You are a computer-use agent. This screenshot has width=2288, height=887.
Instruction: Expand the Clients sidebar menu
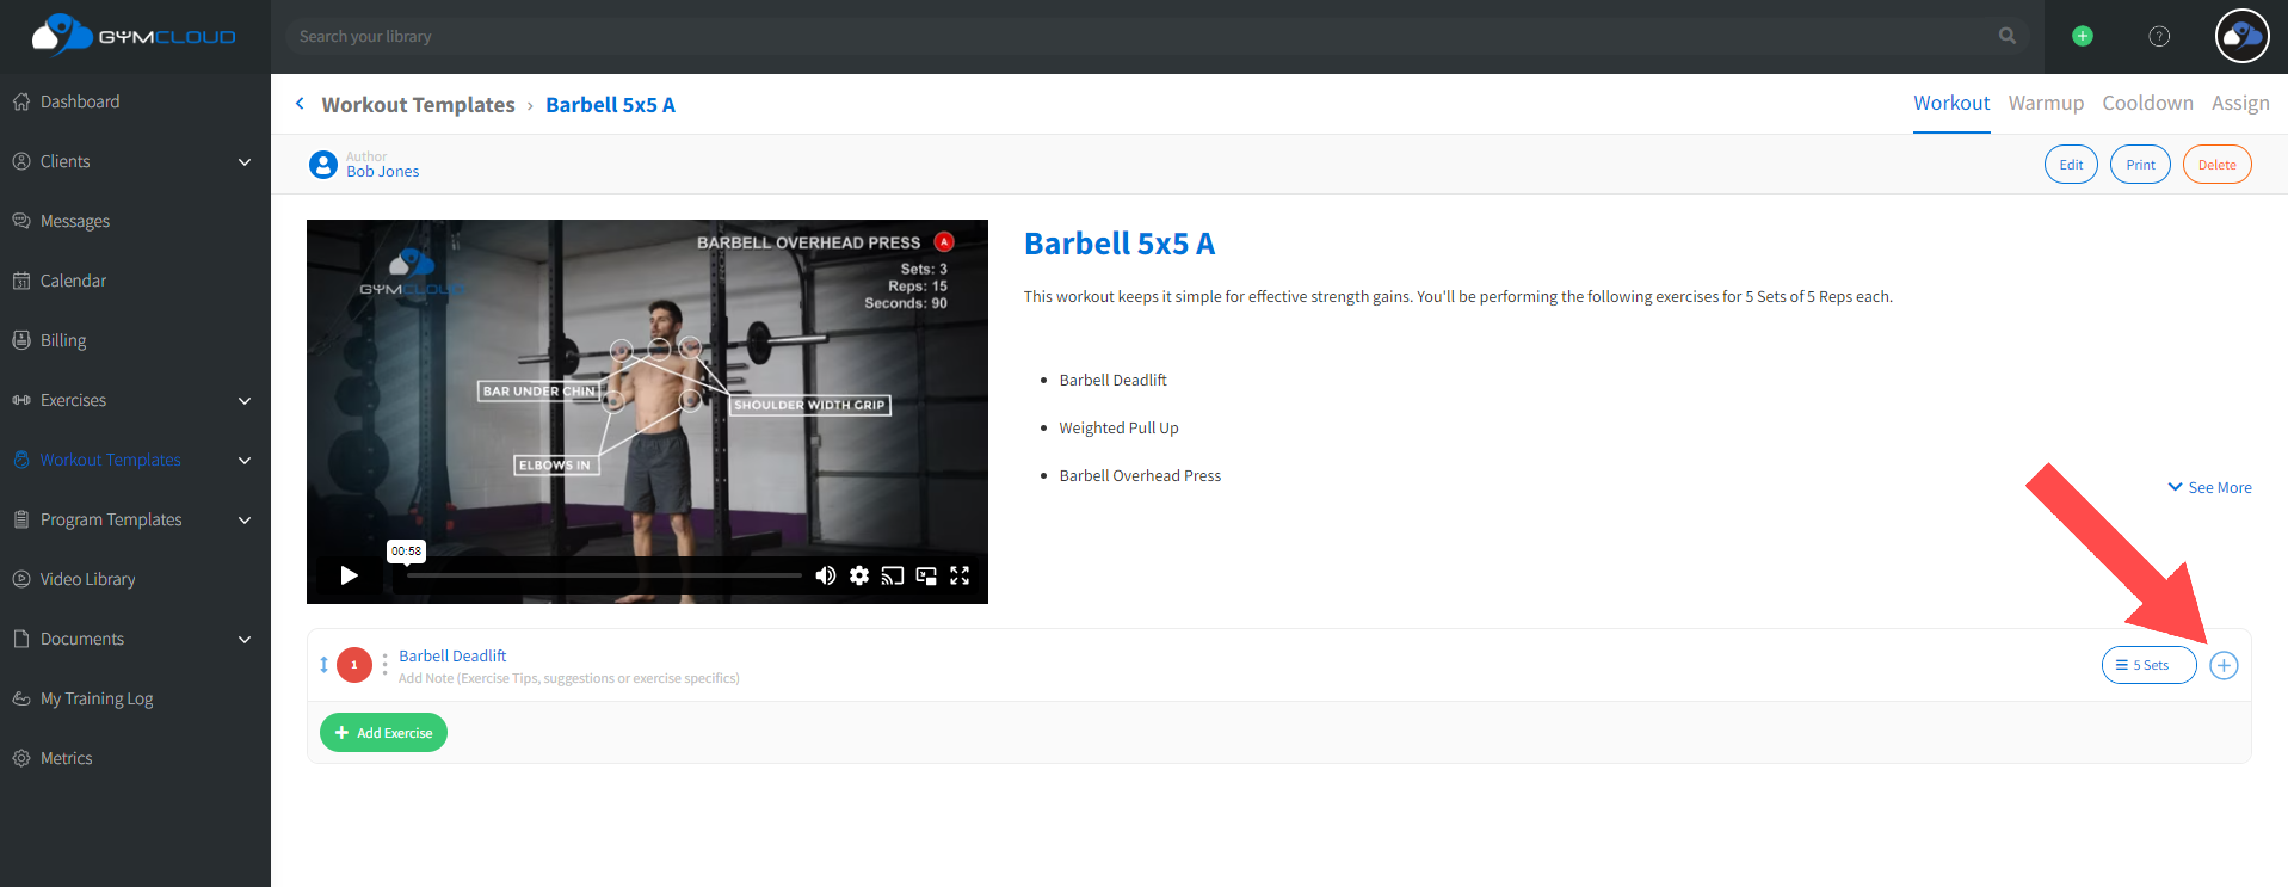coord(244,162)
